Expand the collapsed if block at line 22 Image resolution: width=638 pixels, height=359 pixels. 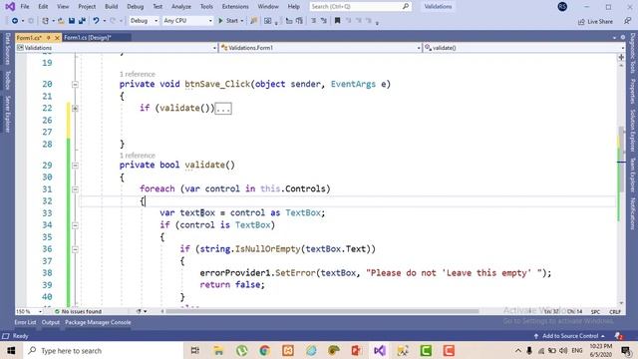[75, 109]
